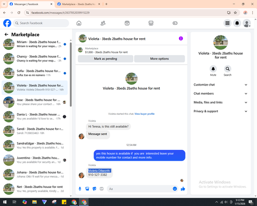Screen dimensions: 257x206
Task: Open Jose 3beds 1baths conversation
Action: tap(35, 102)
